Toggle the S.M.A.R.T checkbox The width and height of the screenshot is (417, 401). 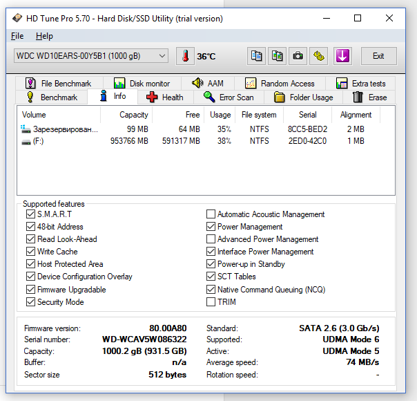tap(30, 214)
